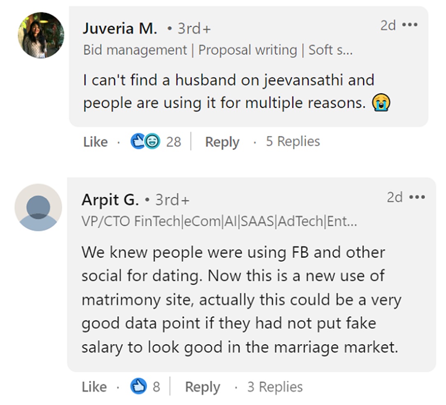Screen dimensions: 446x405
Task: Open the three-dot menu on Arpit G.'s comment
Action: click(x=417, y=197)
